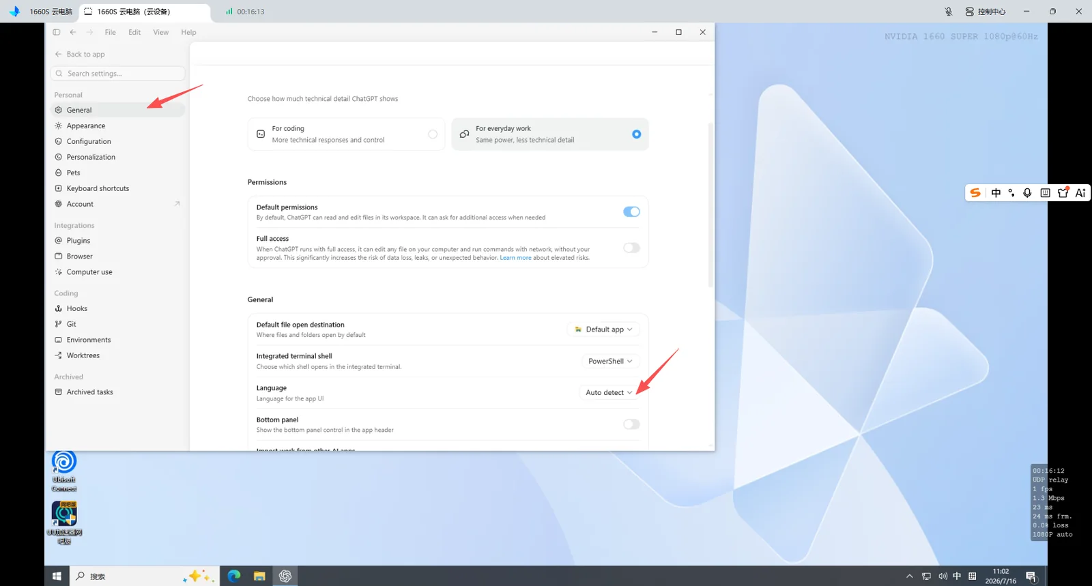Open File Explorer from the taskbar
Viewport: 1092px width, 586px height.
click(259, 576)
